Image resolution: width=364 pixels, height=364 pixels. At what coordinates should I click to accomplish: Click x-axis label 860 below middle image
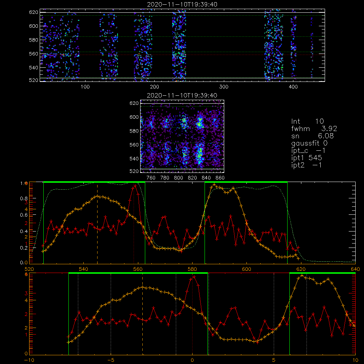coord(220,178)
